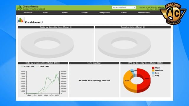
Task: Expand CVEs by creation time chart menu
Action: 19,63
